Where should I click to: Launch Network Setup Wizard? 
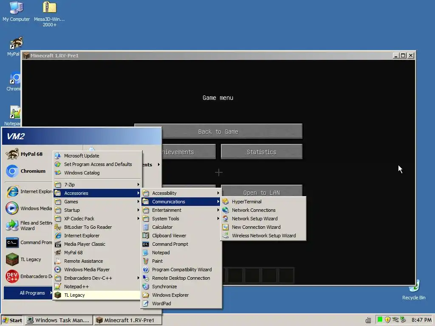coord(263,219)
